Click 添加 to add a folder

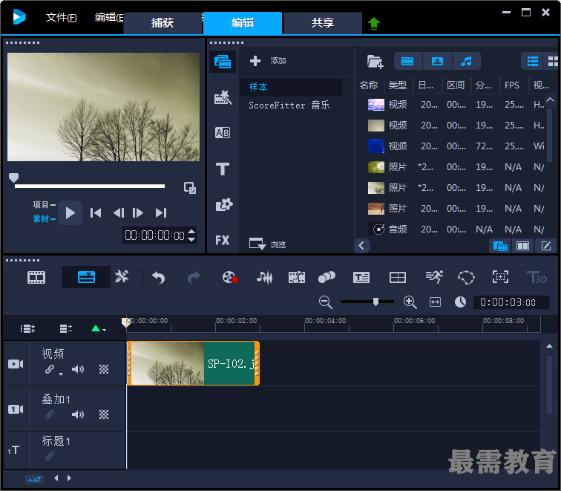tap(268, 61)
